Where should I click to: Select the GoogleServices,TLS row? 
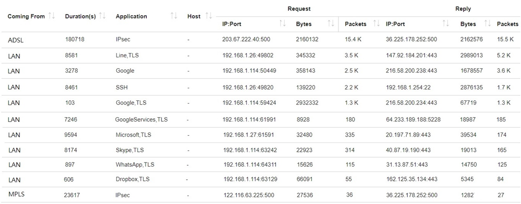(260, 120)
